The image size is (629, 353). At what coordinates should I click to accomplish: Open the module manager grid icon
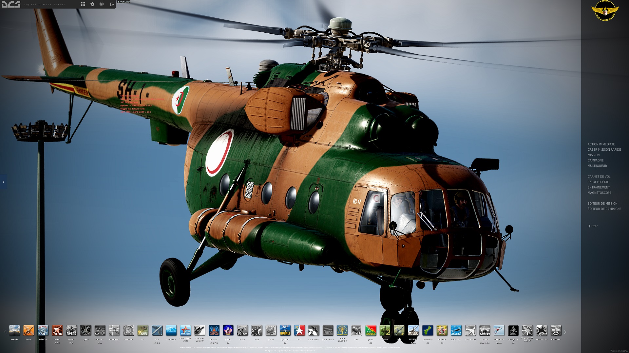click(83, 4)
